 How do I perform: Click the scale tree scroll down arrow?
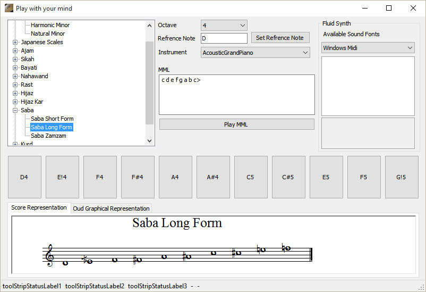[x=149, y=141]
